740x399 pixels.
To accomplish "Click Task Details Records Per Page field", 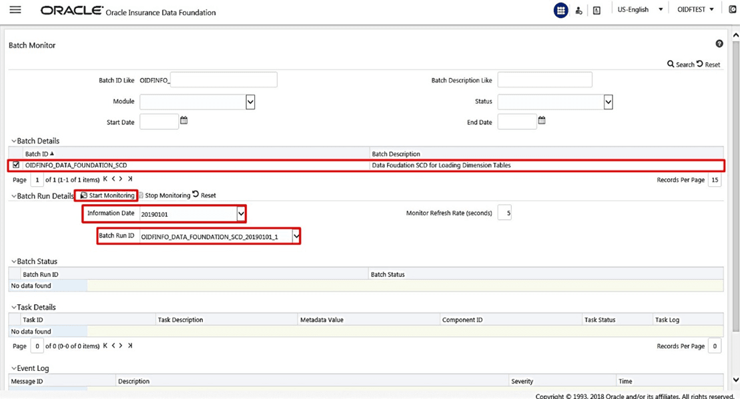I will click(715, 346).
